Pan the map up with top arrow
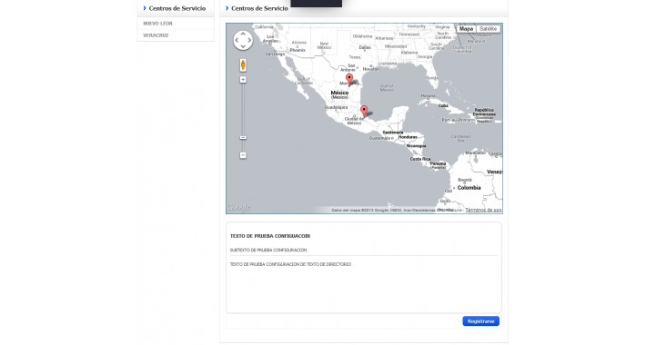The width and height of the screenshot is (646, 345). pos(243,34)
